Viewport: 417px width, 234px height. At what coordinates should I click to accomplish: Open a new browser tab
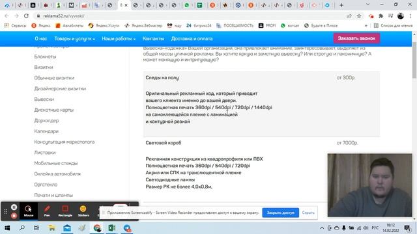341,5
